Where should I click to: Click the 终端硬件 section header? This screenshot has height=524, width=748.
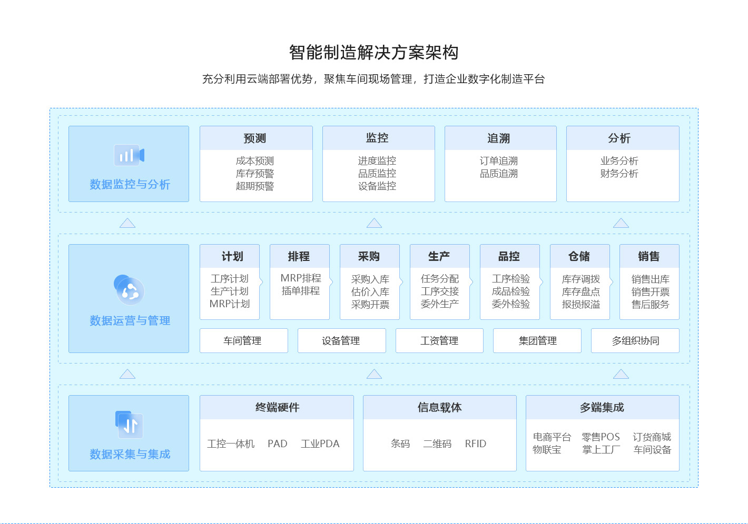277,407
